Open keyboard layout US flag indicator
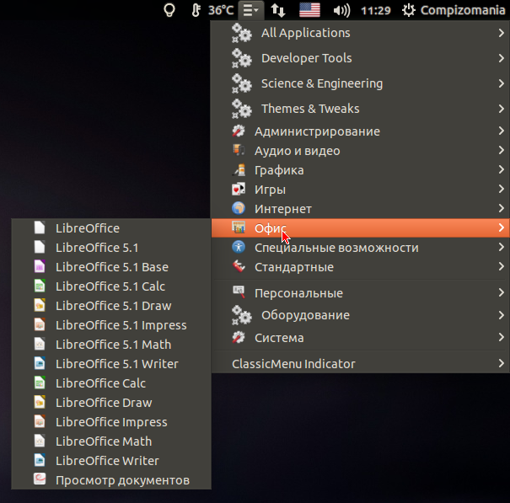The image size is (510, 503). click(309, 10)
